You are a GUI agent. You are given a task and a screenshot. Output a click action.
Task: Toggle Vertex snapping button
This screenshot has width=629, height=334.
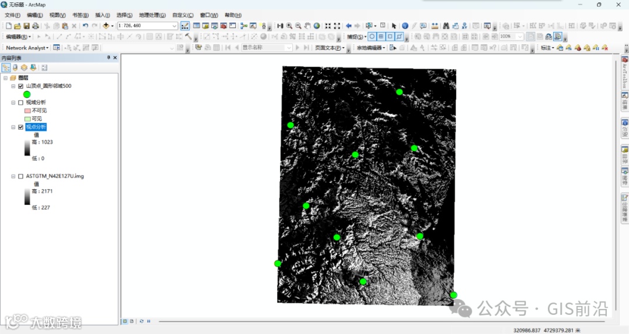390,37
